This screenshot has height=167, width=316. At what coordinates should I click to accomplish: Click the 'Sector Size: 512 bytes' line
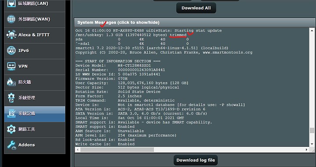click(127, 87)
